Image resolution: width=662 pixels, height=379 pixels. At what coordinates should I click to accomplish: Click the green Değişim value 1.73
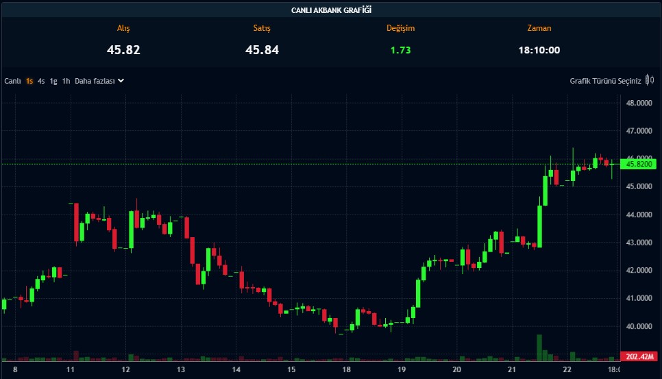(400, 50)
